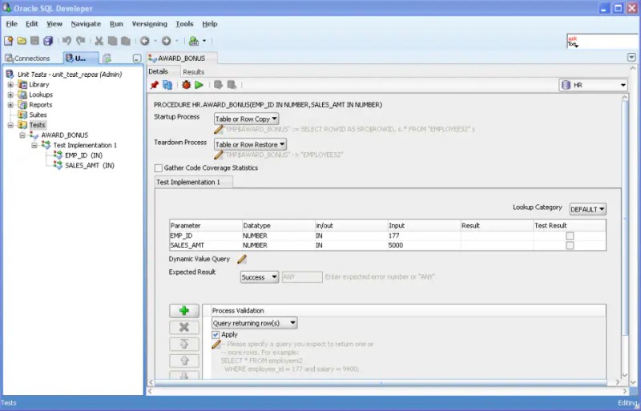Click the green plus add validation button
Screen dimensions: 641x411
pyautogui.click(x=184, y=311)
